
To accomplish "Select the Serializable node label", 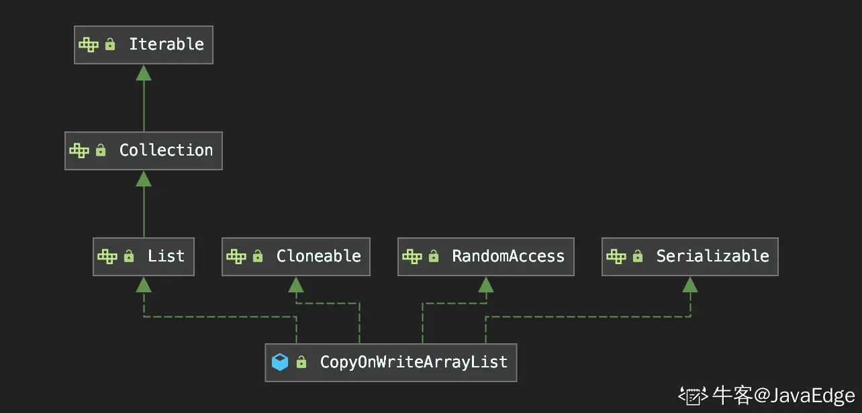I will [x=713, y=256].
